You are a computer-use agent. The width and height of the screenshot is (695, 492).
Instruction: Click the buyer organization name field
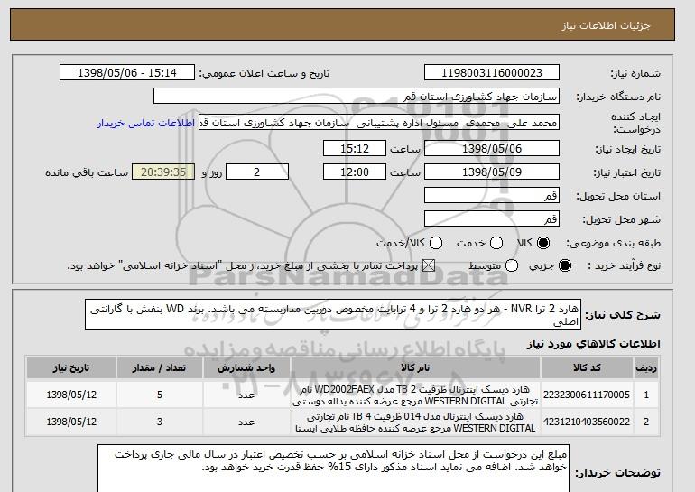coord(357,97)
